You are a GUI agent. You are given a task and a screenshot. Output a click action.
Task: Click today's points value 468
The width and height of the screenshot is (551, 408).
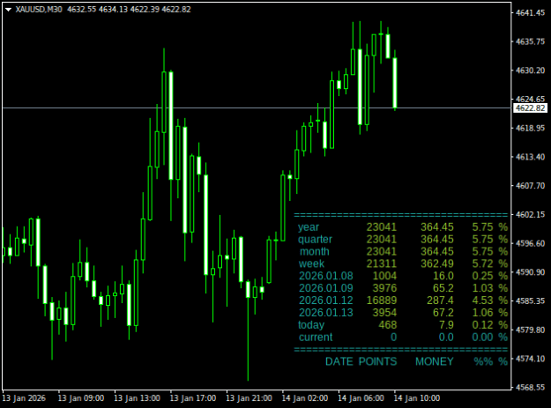pos(388,325)
